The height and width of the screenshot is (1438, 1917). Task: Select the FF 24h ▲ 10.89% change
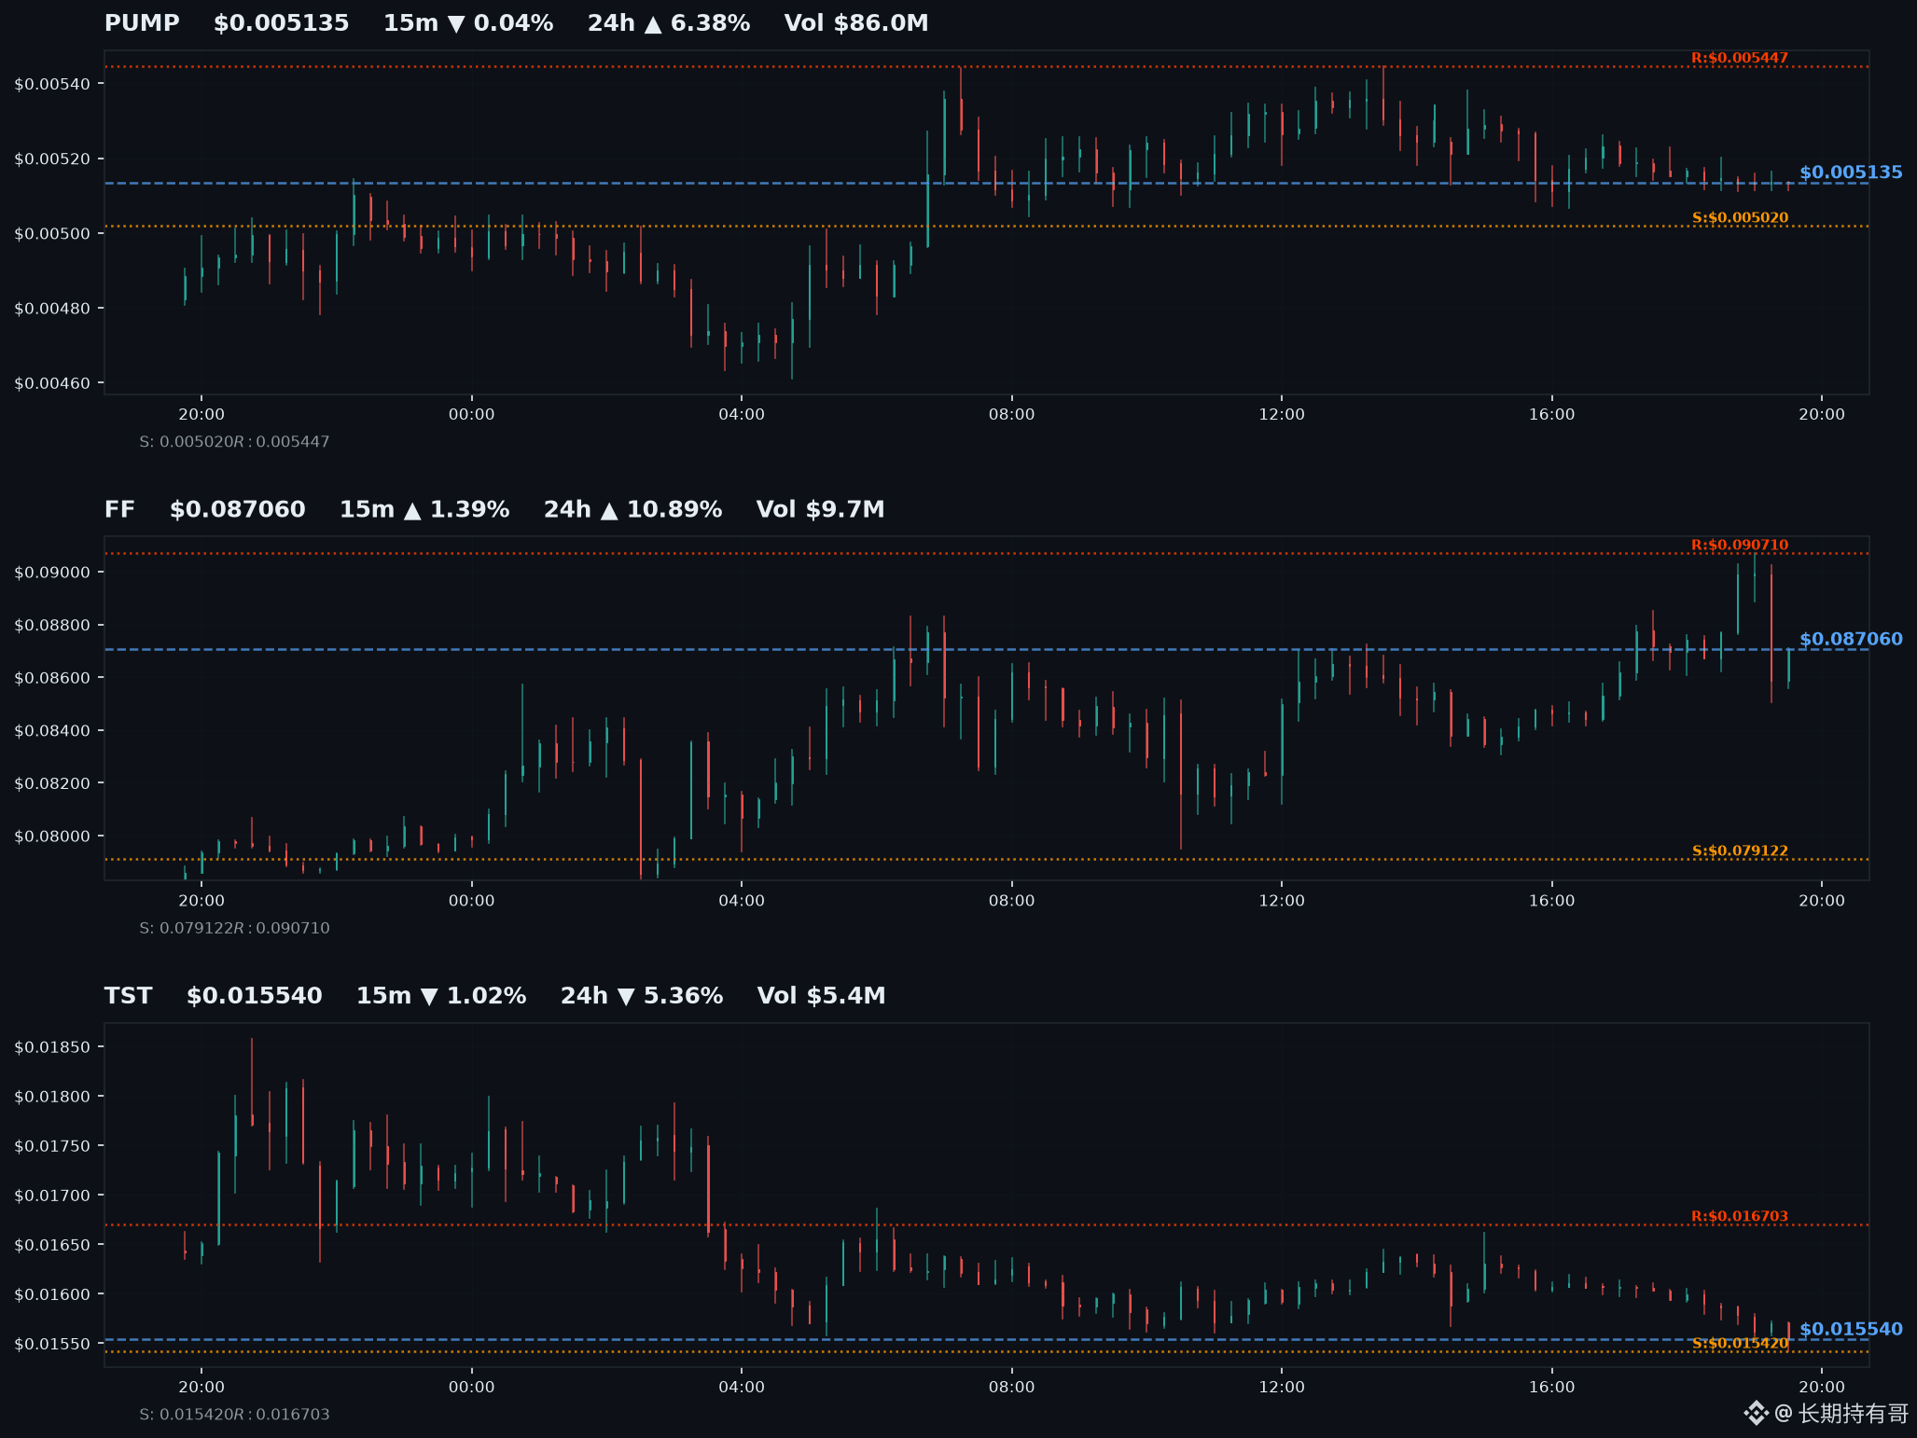(633, 509)
